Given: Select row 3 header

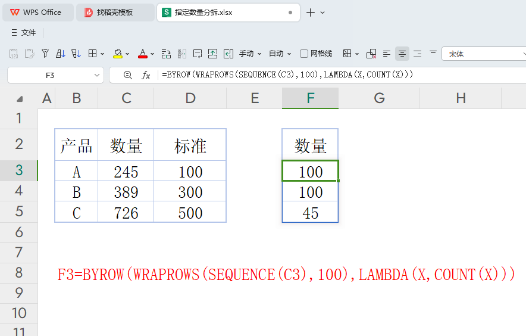Looking at the screenshot, I should pos(19,170).
